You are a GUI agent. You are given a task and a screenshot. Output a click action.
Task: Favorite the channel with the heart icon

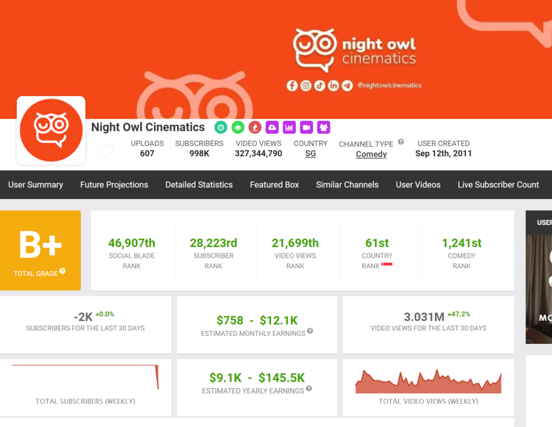[x=105, y=151]
